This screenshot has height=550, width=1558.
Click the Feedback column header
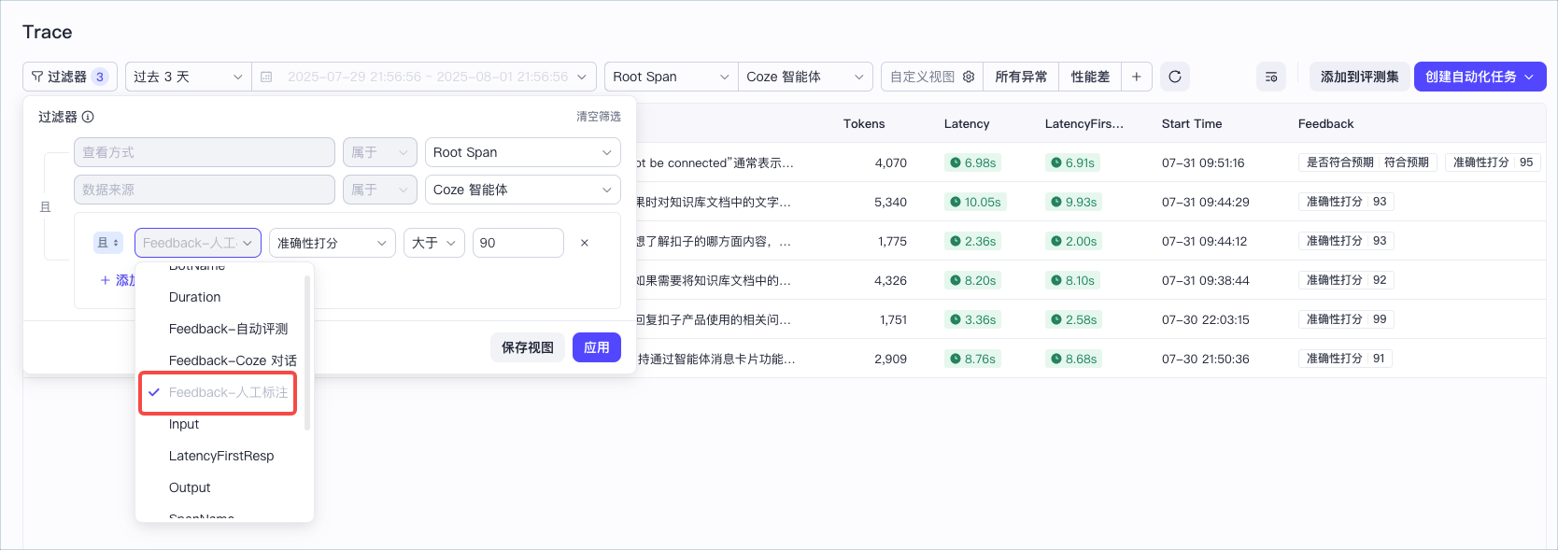point(1325,123)
